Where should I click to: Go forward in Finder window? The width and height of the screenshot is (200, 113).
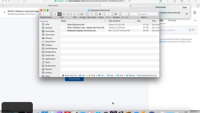pyautogui.click(x=47, y=14)
